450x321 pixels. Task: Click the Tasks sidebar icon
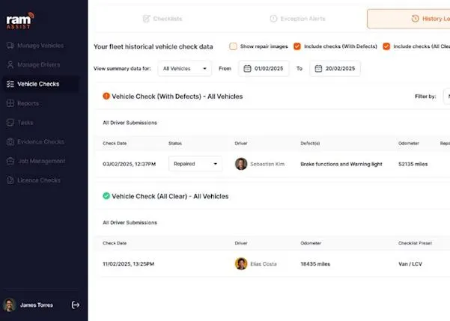tap(10, 123)
